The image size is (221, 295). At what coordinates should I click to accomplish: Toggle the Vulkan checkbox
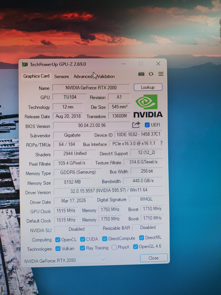pyautogui.click(x=58, y=249)
